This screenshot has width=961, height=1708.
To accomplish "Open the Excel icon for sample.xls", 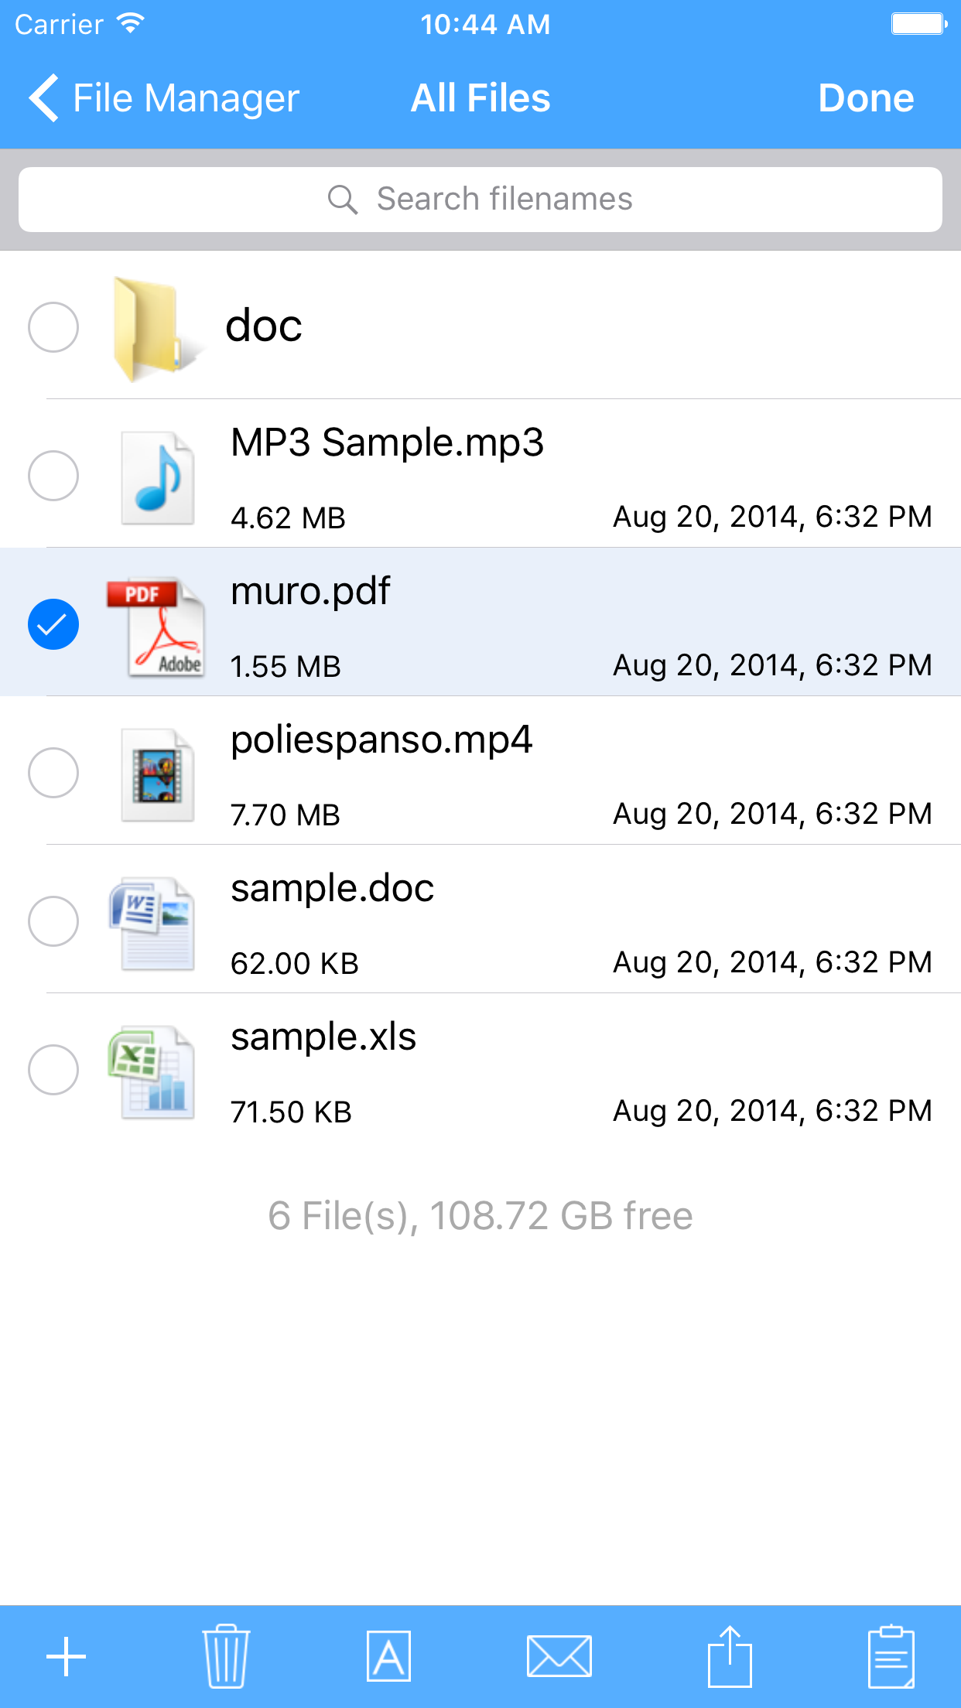I will click(x=157, y=1070).
